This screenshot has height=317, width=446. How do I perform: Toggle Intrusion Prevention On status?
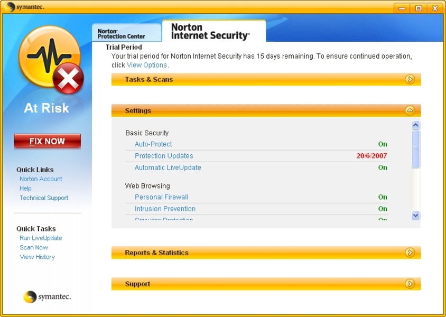click(383, 209)
